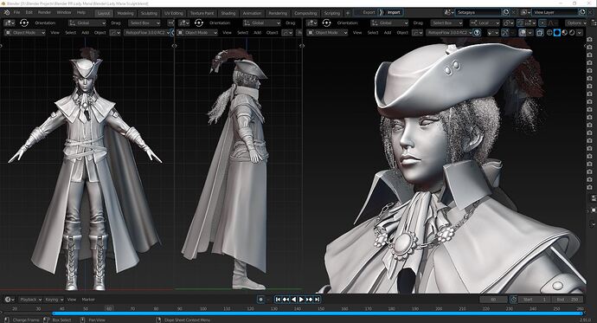Image resolution: width=597 pixels, height=323 pixels.
Task: Open the Playback popover in timeline
Action: [30, 300]
